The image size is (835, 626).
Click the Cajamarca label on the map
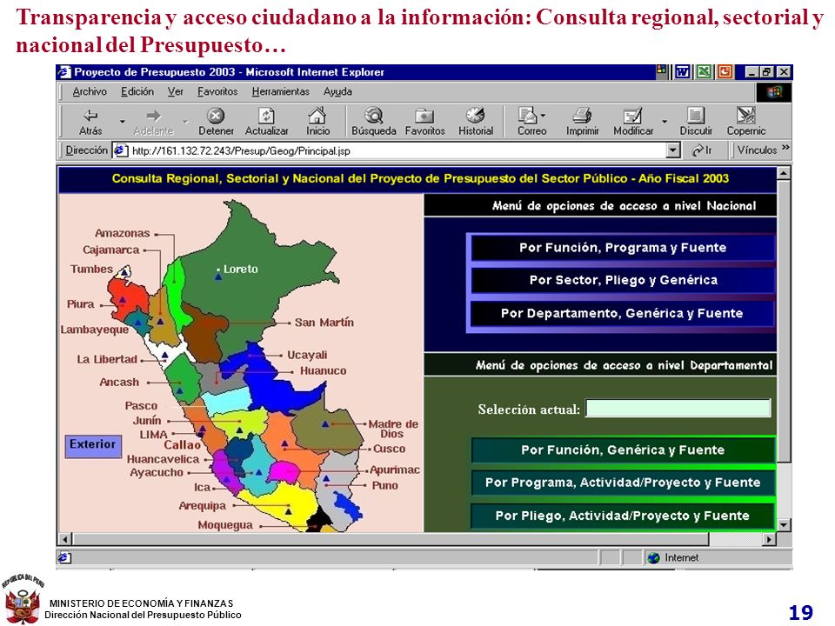(110, 250)
